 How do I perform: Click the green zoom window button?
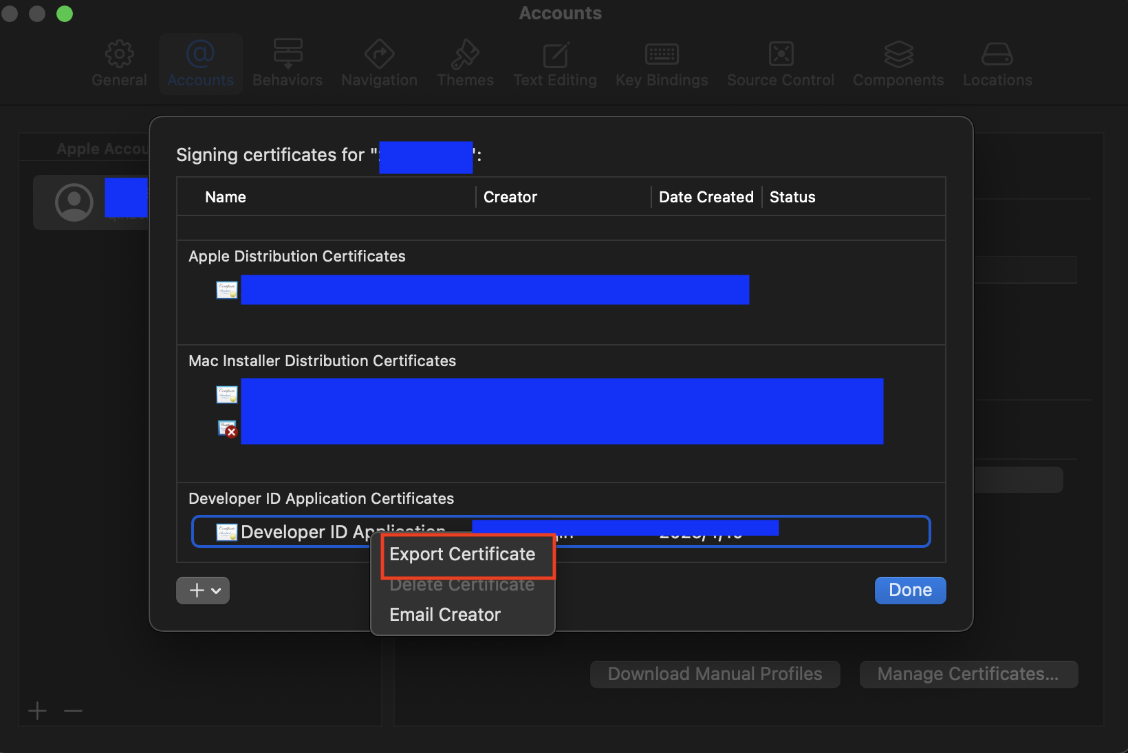coord(65,14)
